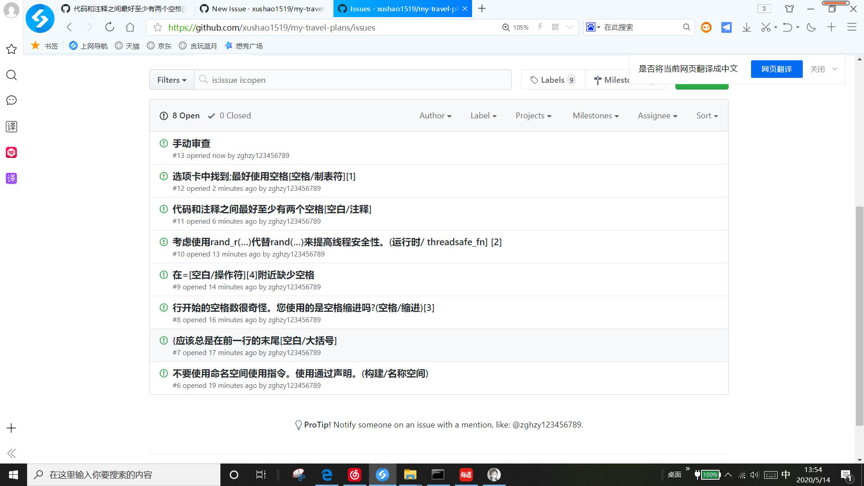The width and height of the screenshot is (864, 486).
Task: Expand the Assignee filter dropdown
Action: tap(657, 116)
